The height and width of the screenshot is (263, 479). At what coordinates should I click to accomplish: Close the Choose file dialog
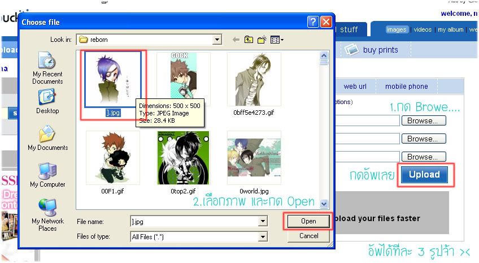tap(326, 22)
